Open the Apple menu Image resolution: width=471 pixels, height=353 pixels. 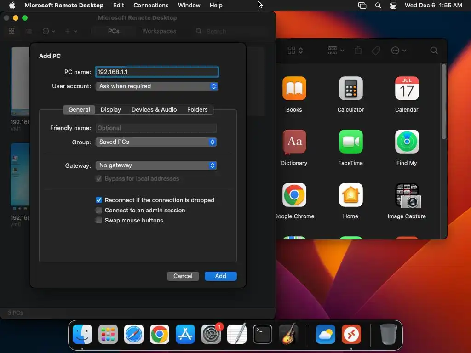tap(12, 6)
